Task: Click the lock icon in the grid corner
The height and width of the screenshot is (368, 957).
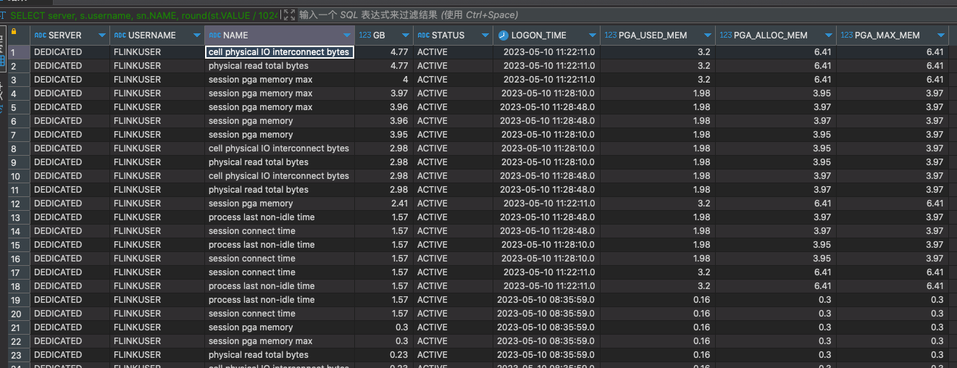Action: pos(13,31)
